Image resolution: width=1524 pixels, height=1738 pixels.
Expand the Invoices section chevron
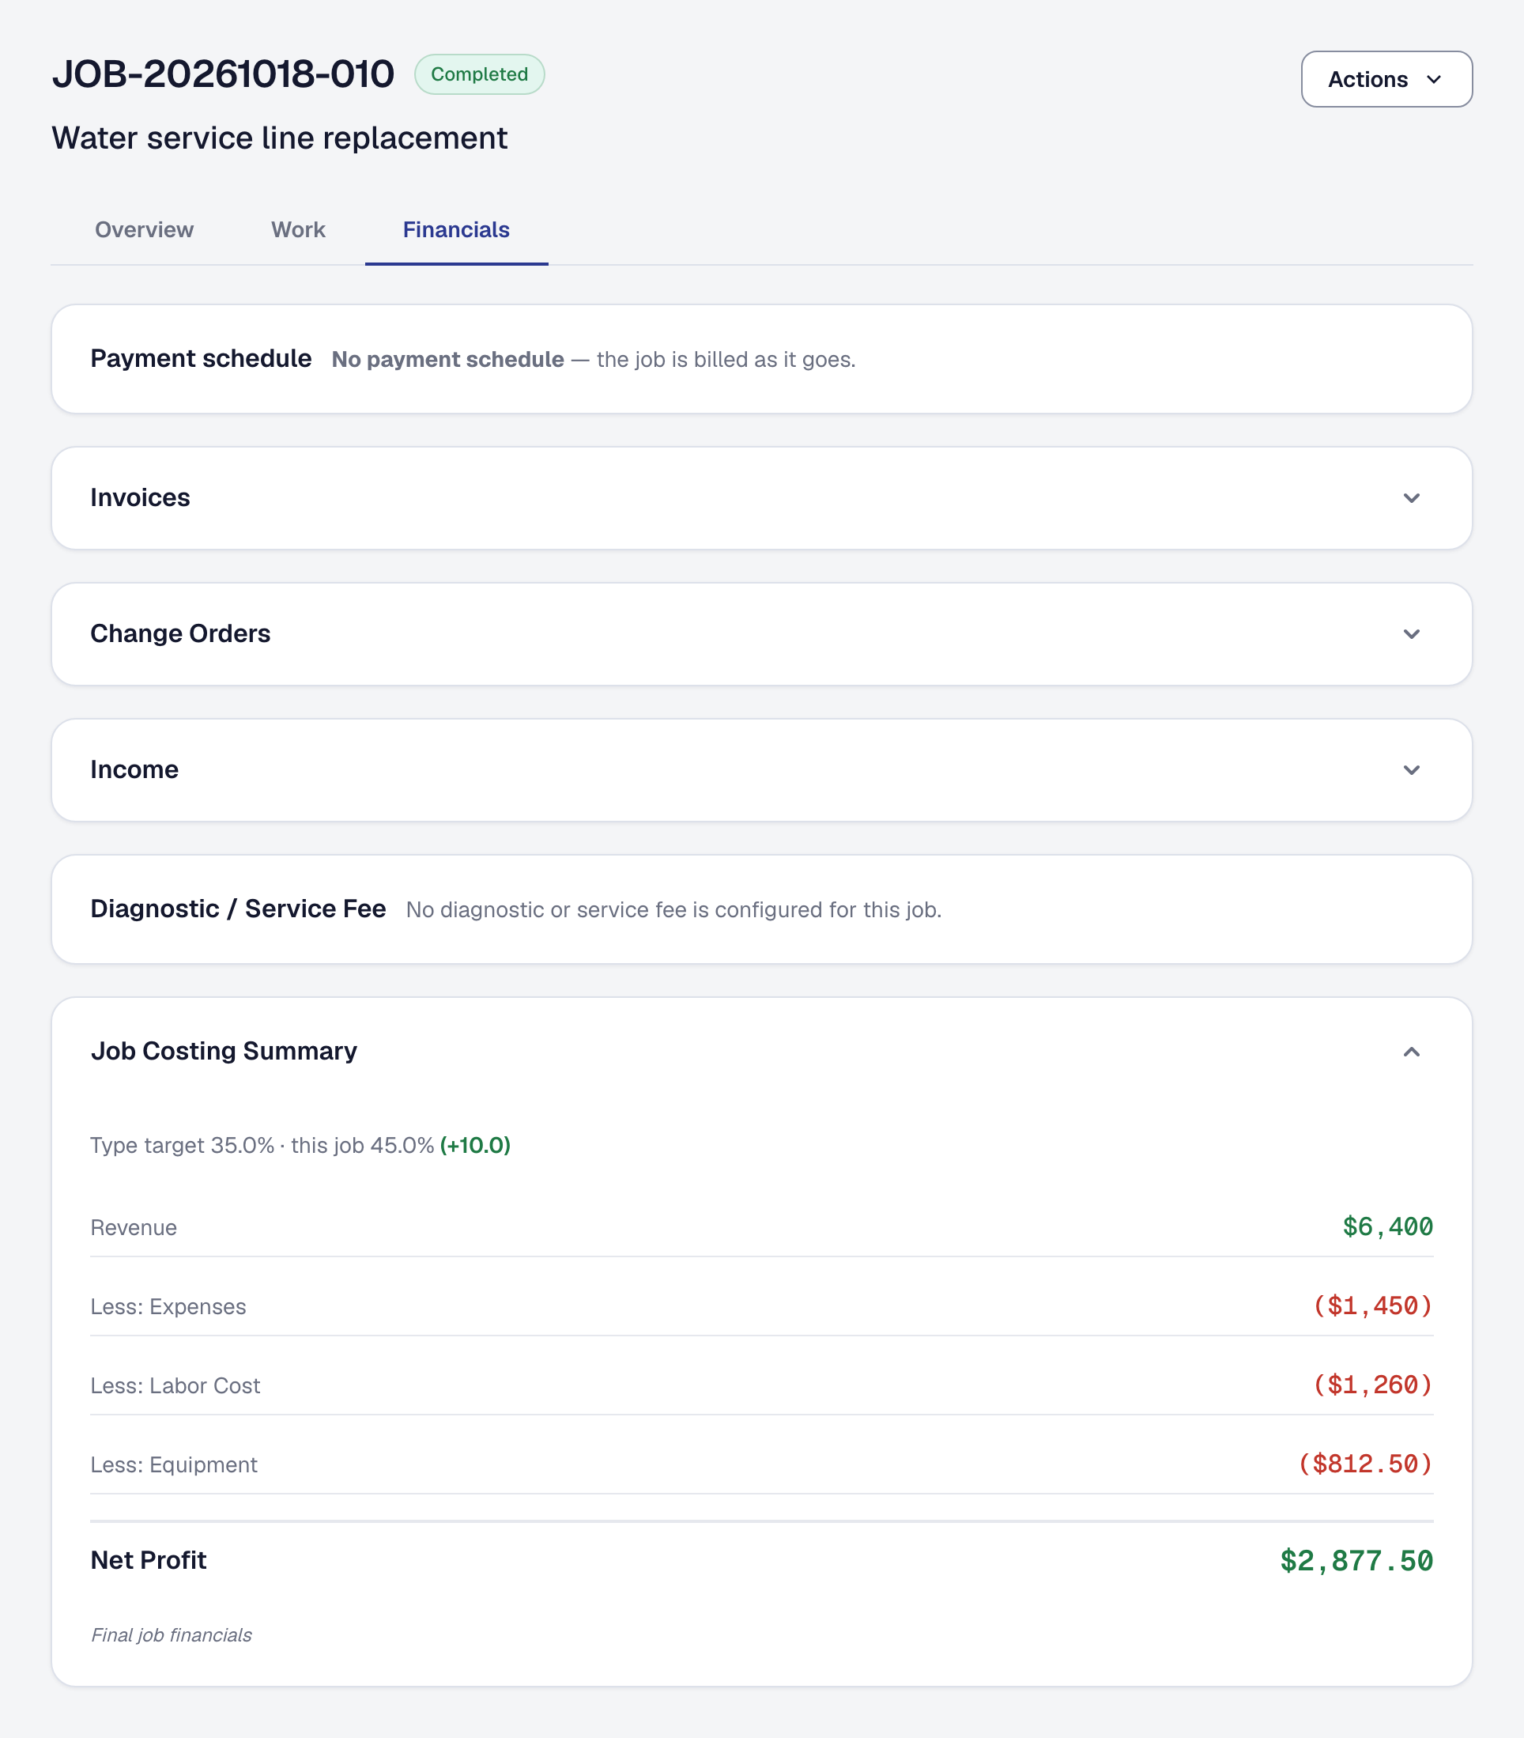pos(1412,498)
